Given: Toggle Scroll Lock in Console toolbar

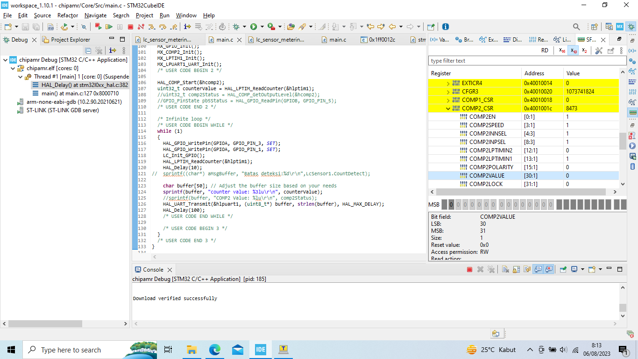Looking at the screenshot, I should [x=516, y=270].
